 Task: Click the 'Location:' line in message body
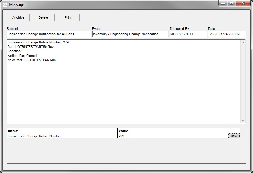[15, 51]
